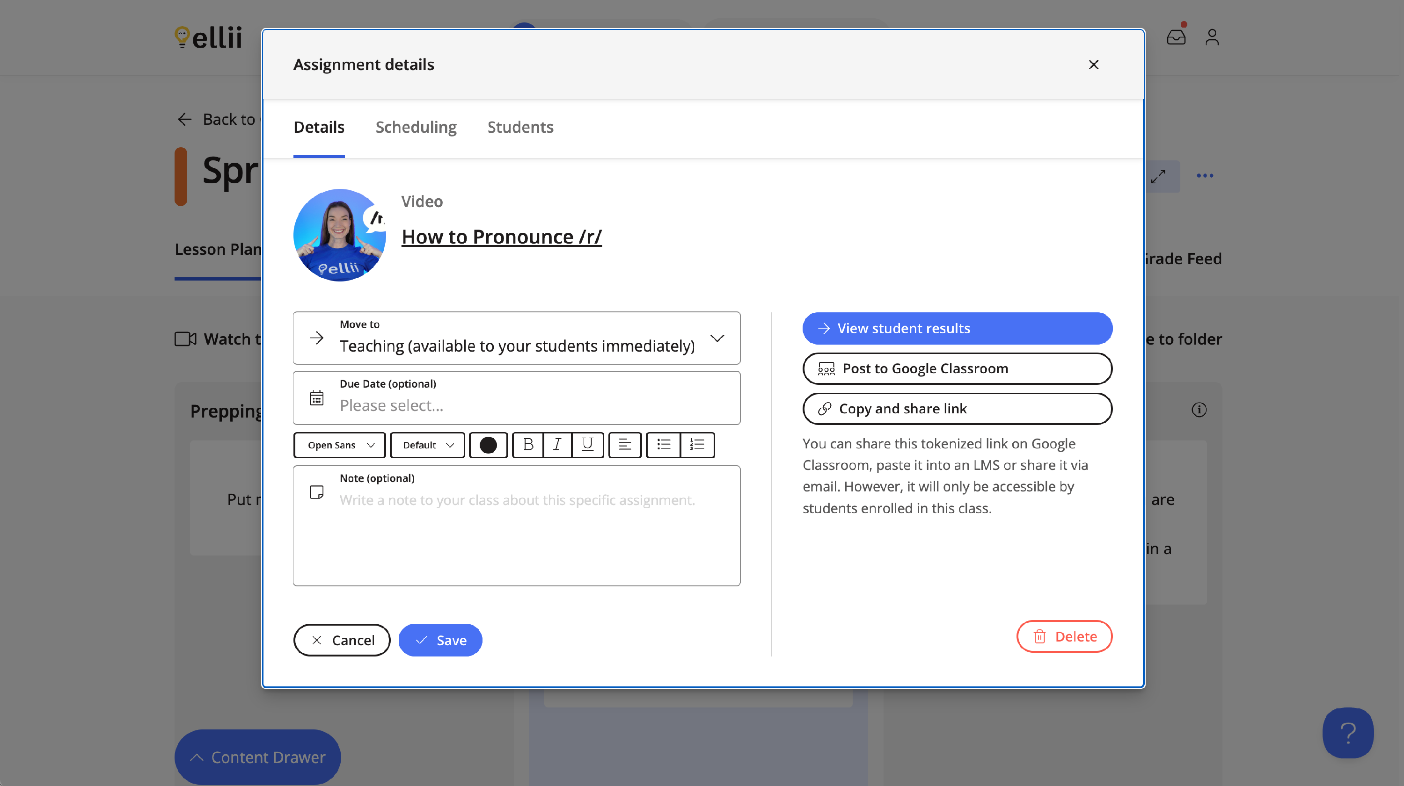Switch to the Scheduling tab
This screenshot has width=1404, height=786.
(x=416, y=128)
